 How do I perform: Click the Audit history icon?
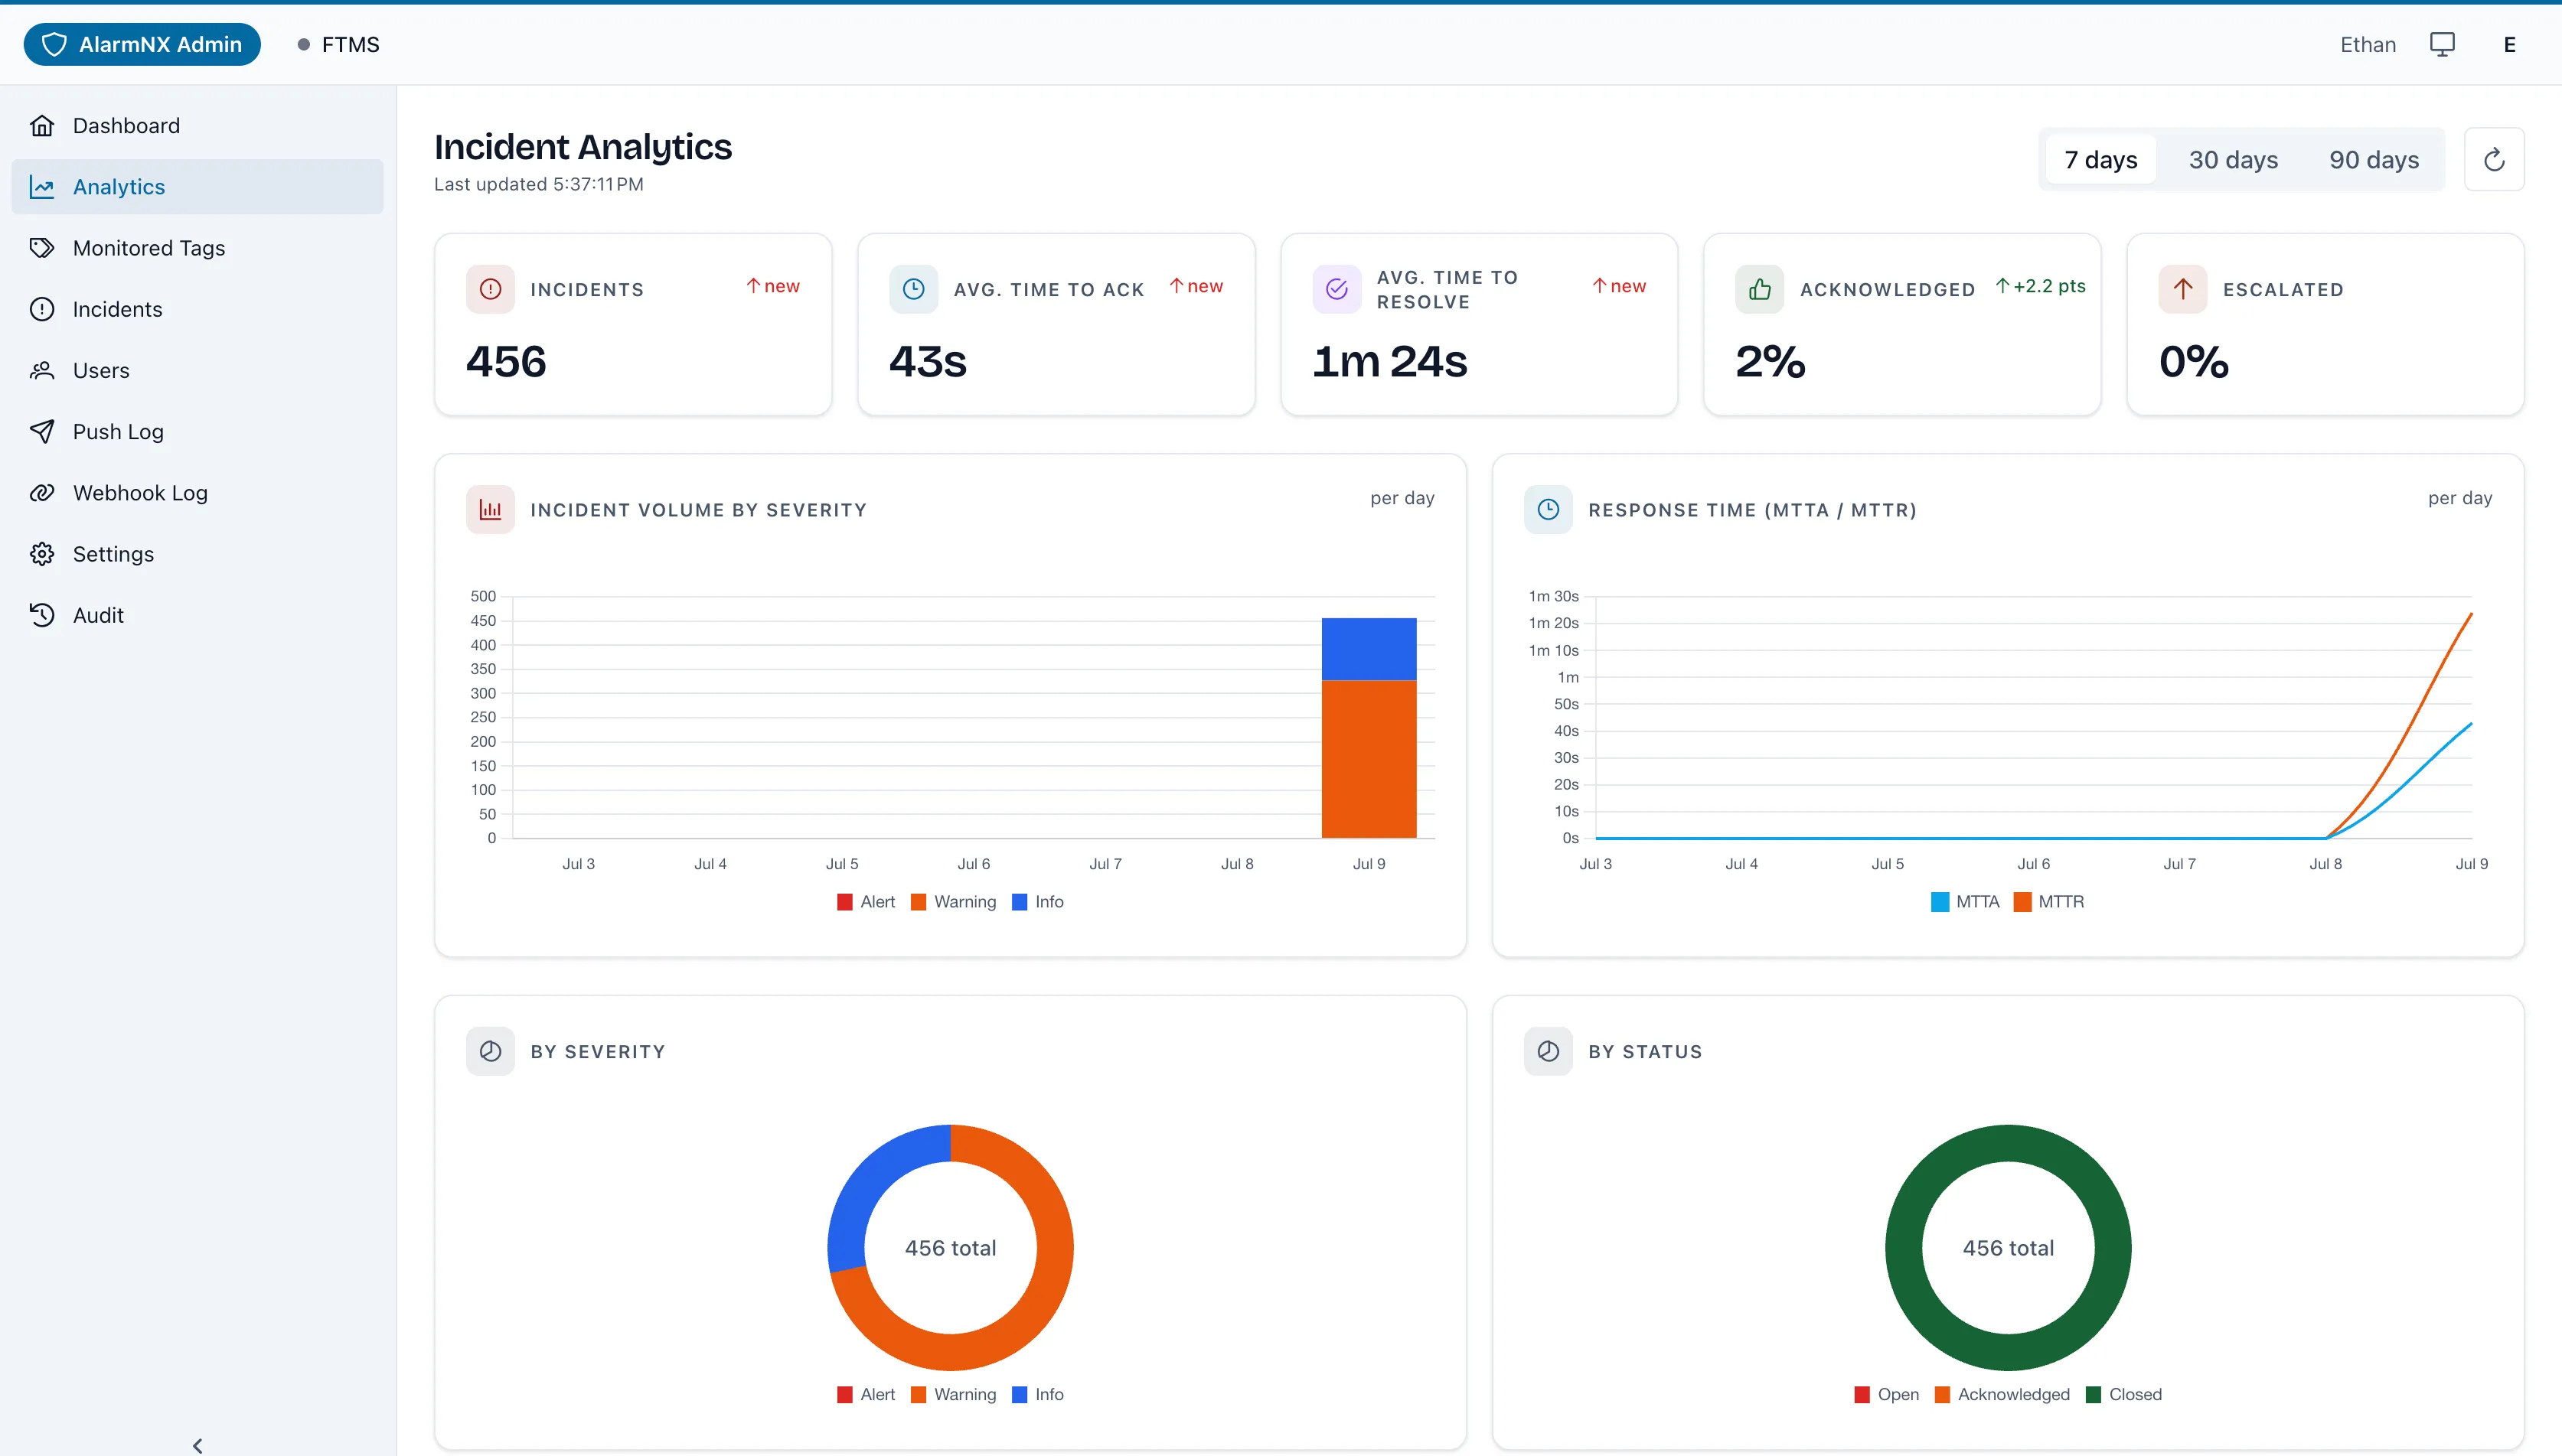(x=42, y=615)
